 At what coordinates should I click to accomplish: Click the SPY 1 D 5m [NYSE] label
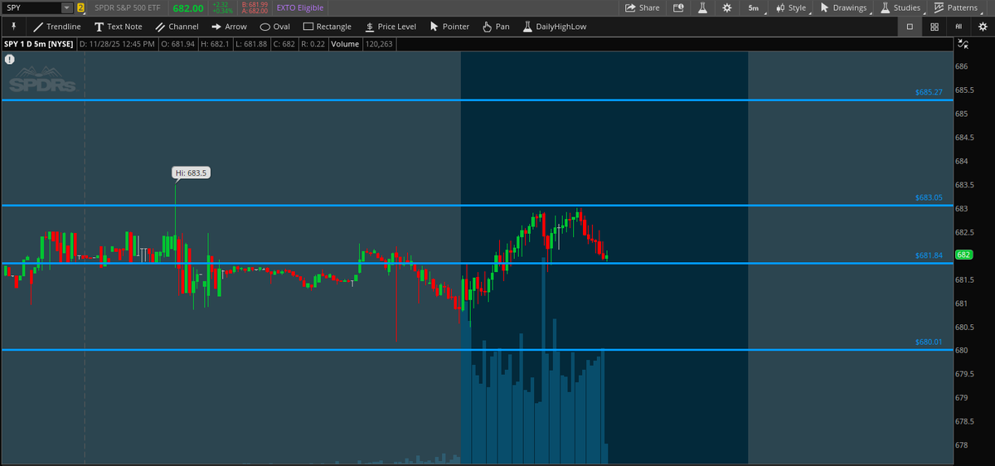click(38, 43)
